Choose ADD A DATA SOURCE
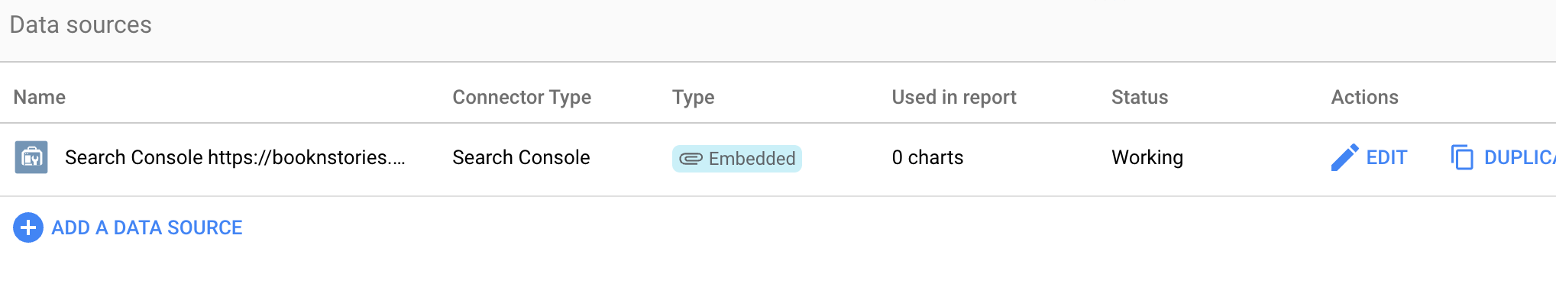Screen dimensions: 1556x287 tap(147, 227)
